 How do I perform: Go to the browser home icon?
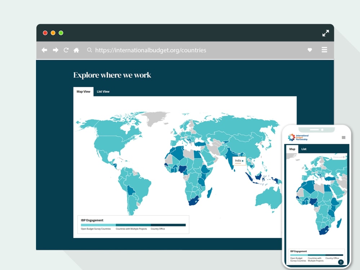click(x=76, y=50)
